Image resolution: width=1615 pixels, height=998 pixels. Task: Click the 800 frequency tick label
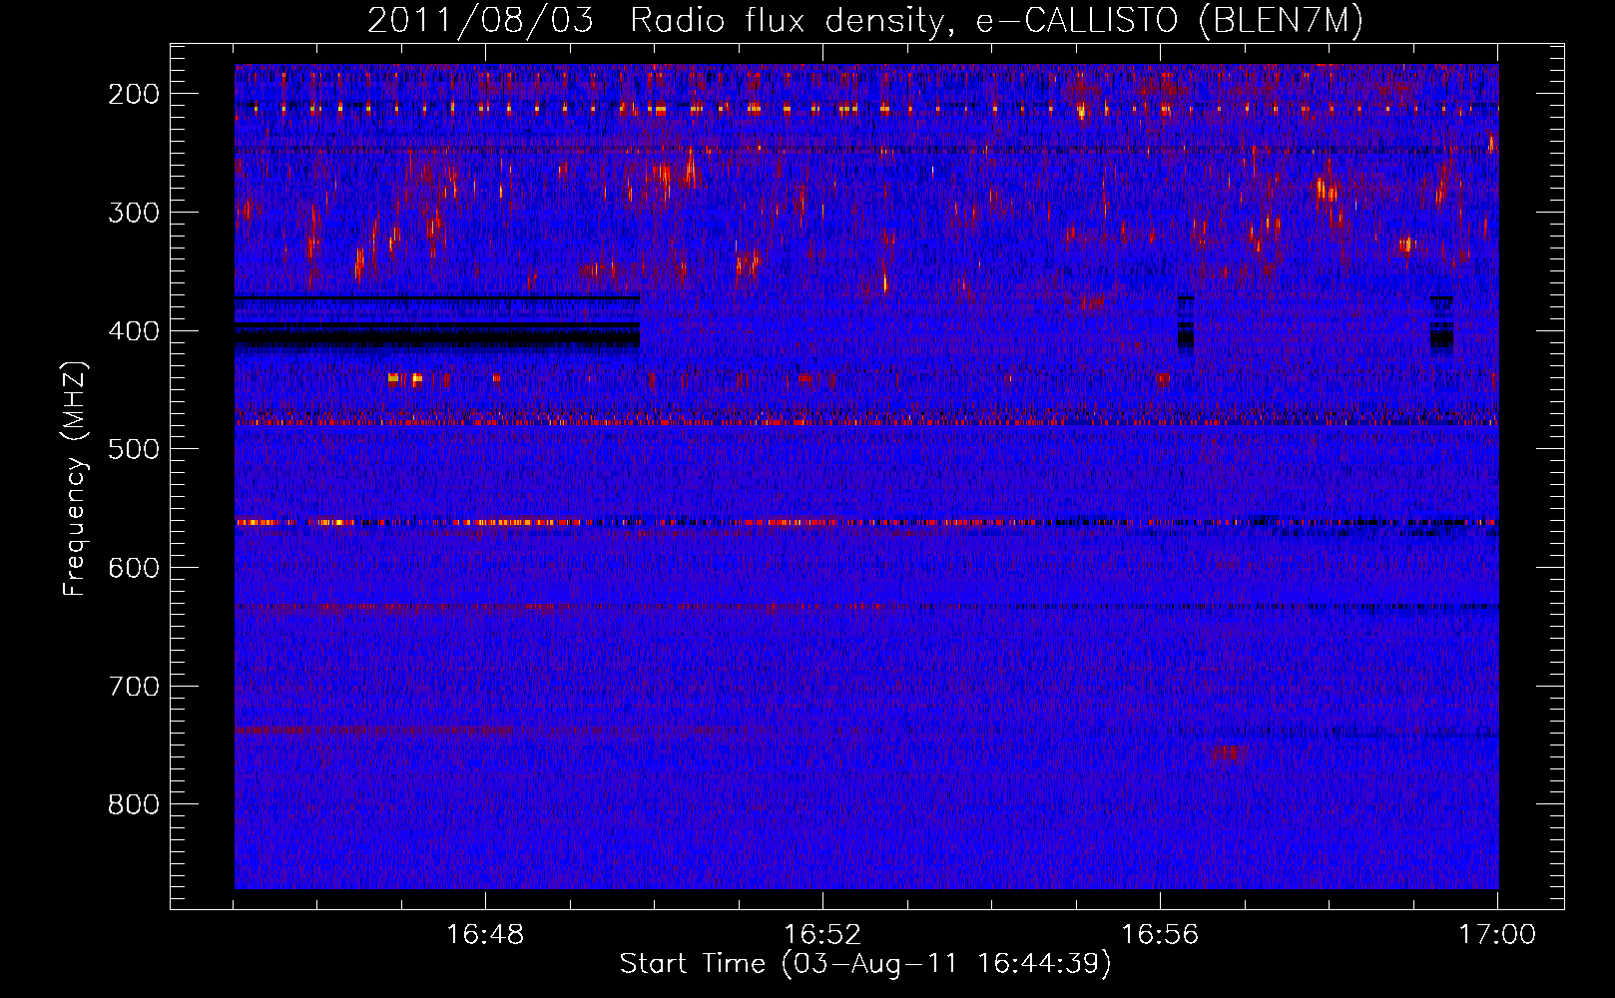[134, 804]
